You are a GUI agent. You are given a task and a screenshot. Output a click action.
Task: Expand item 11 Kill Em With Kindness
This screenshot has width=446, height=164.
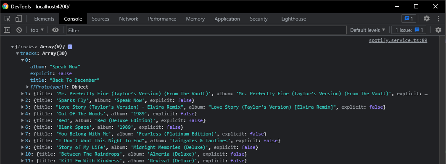[22, 161]
